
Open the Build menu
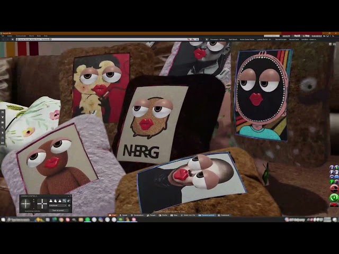[x=39, y=36]
